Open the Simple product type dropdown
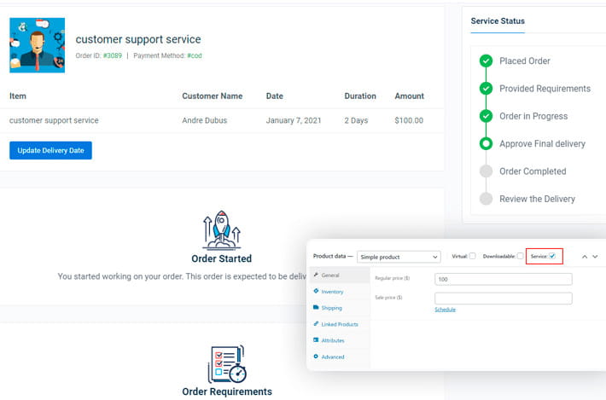The image size is (606, 400). [x=399, y=257]
